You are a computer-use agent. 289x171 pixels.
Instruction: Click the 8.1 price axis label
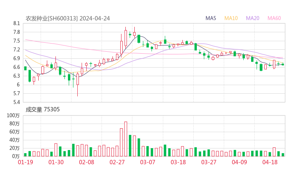(x=16, y=23)
